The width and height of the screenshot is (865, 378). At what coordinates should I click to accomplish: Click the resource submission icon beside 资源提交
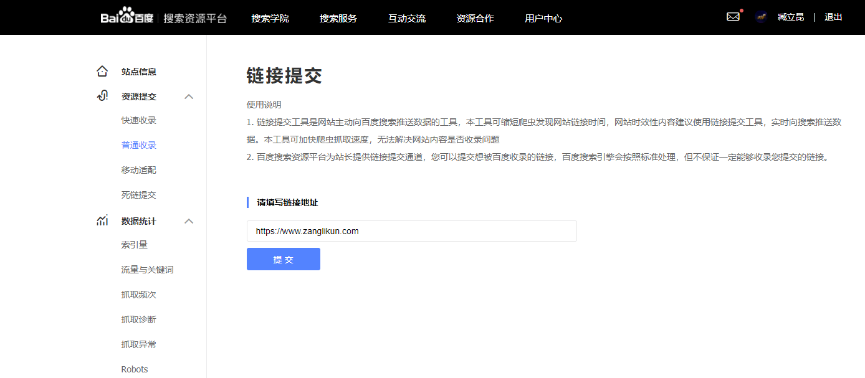(102, 96)
